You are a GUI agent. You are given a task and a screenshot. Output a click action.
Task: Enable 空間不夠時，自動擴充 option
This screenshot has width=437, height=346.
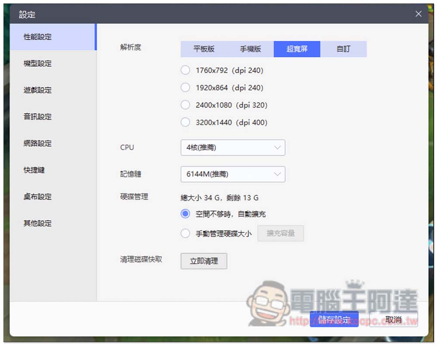pos(185,214)
